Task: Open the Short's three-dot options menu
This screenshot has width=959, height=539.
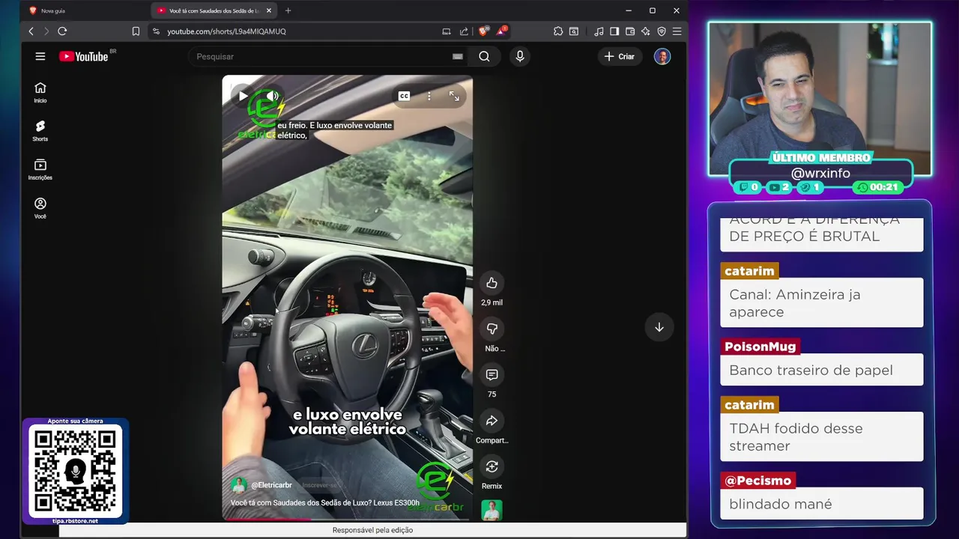Action: coord(429,96)
